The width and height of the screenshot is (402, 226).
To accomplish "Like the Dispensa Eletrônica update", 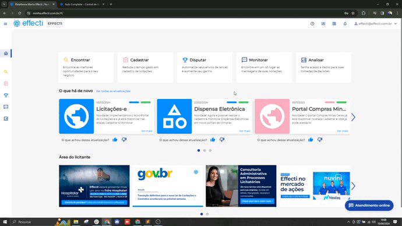I will [x=213, y=140].
